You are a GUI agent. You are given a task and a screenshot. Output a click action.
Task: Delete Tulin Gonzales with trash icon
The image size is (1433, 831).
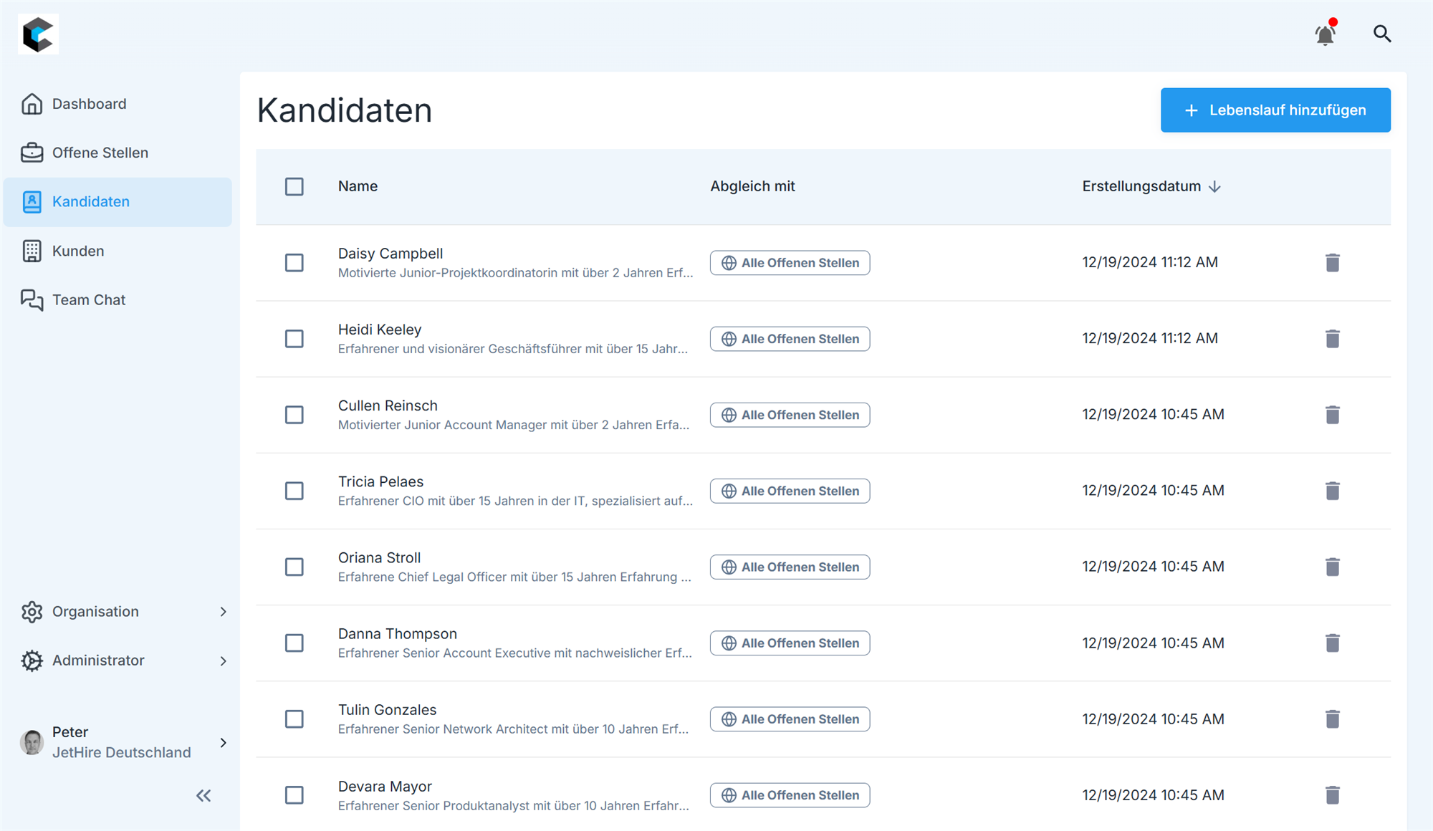(1332, 719)
